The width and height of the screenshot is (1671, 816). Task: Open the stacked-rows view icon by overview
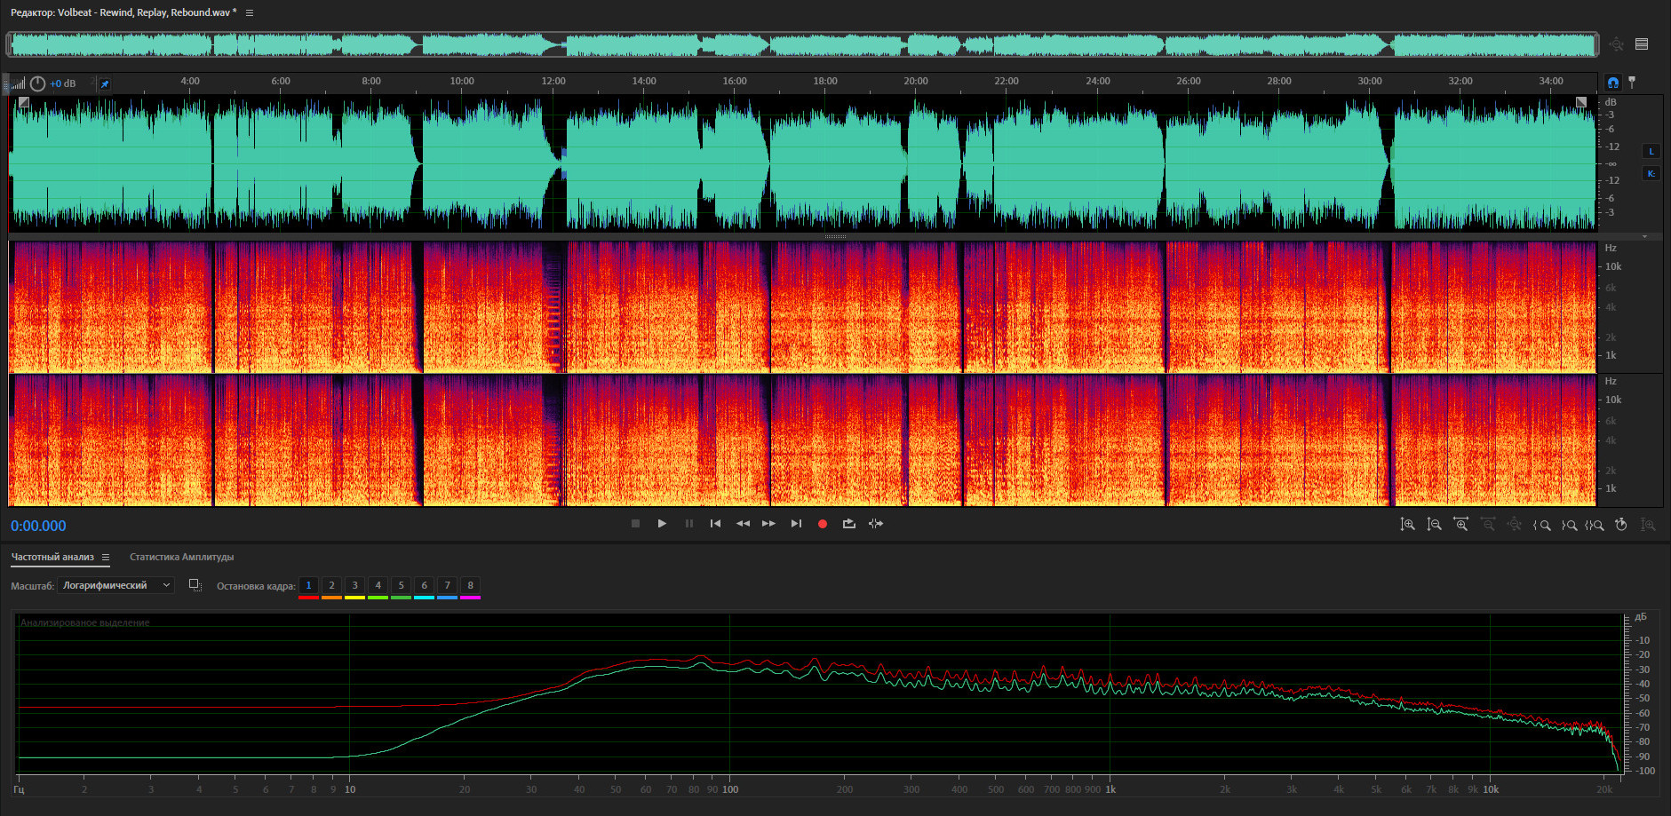pyautogui.click(x=1642, y=44)
